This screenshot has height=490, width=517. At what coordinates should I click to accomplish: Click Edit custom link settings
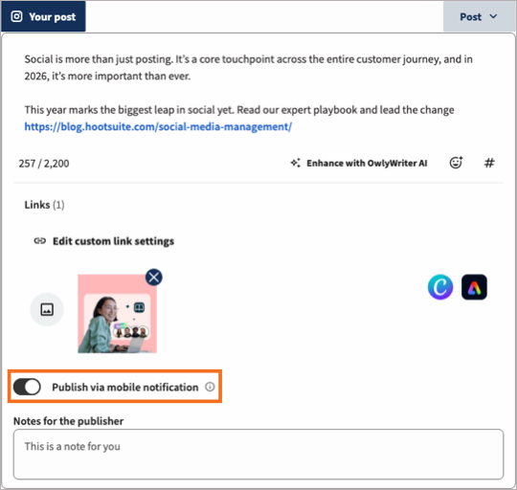tap(104, 241)
